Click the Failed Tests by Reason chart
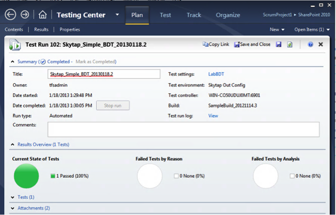The image size is (336, 215). [150, 176]
